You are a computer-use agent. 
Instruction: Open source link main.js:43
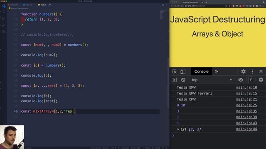[246, 123]
